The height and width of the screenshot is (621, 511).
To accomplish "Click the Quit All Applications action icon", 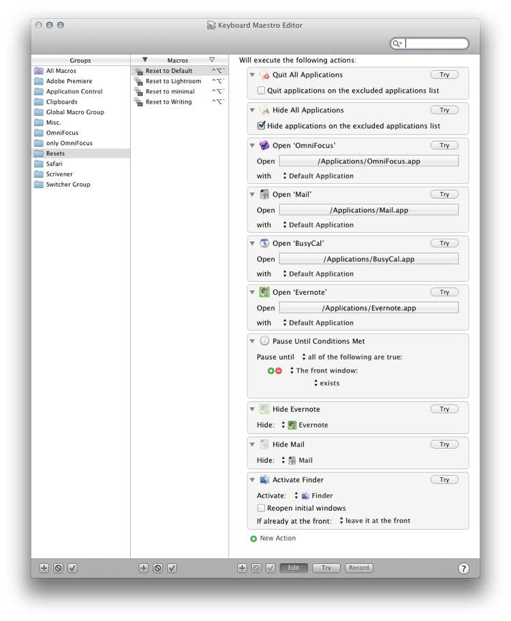I will [x=264, y=75].
